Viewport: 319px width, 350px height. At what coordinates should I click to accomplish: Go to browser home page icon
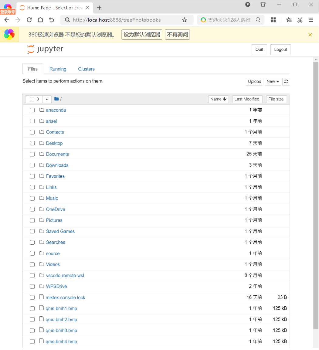point(40,20)
